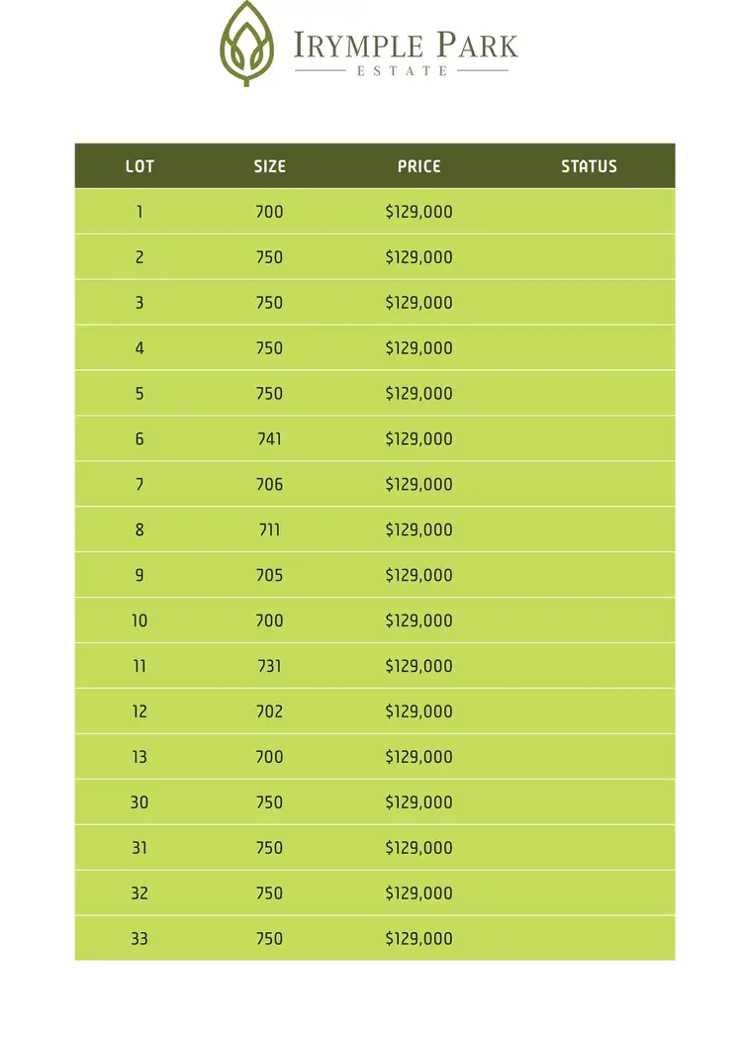Click the Irymple Park Estate title text

(x=406, y=52)
